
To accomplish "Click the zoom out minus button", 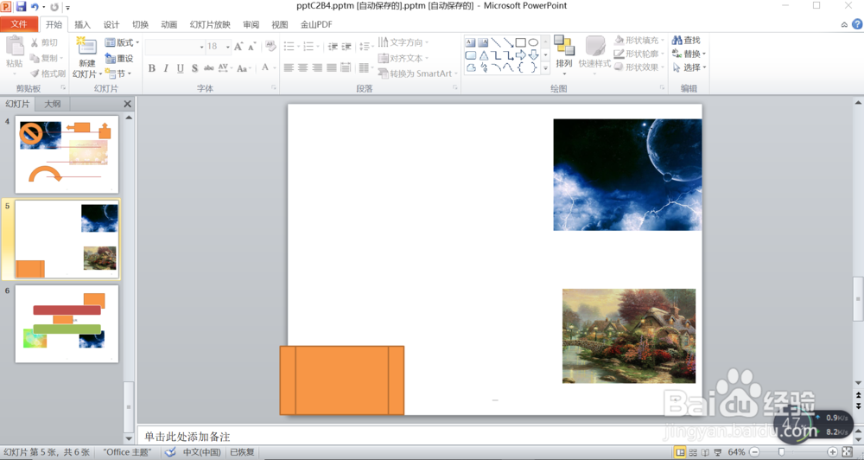I will click(x=755, y=452).
